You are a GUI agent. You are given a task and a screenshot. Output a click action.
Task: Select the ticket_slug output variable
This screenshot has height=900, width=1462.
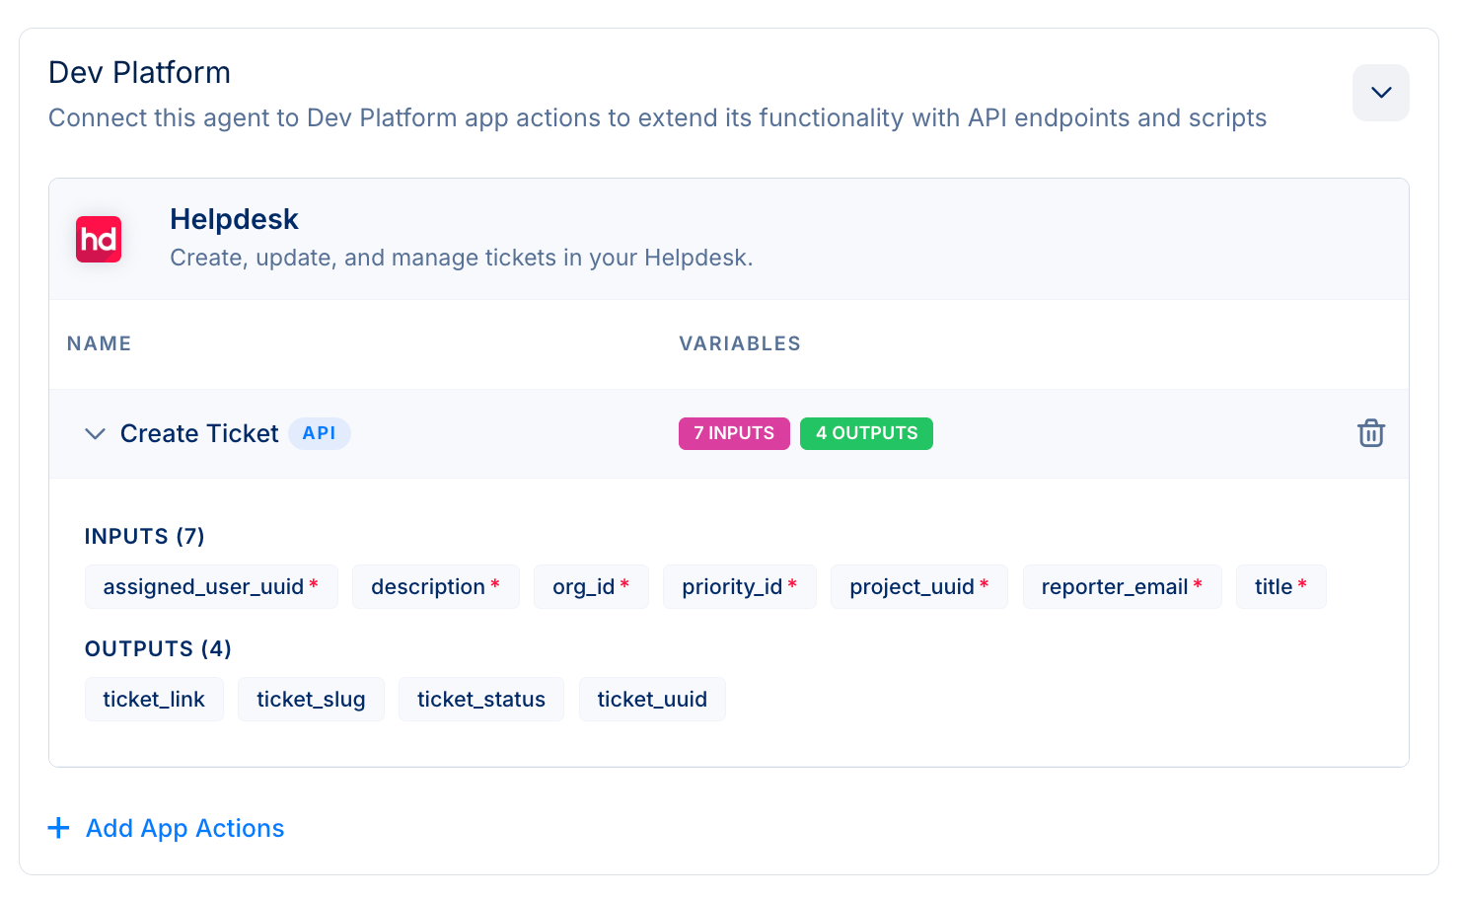click(311, 700)
